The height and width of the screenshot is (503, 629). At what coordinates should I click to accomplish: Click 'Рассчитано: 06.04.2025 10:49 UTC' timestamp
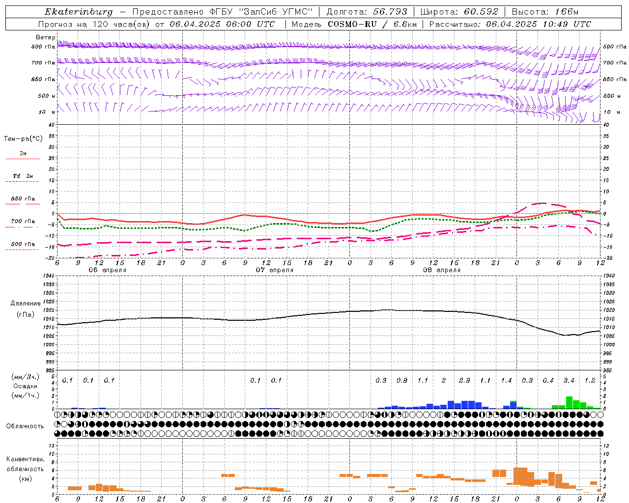click(x=510, y=24)
